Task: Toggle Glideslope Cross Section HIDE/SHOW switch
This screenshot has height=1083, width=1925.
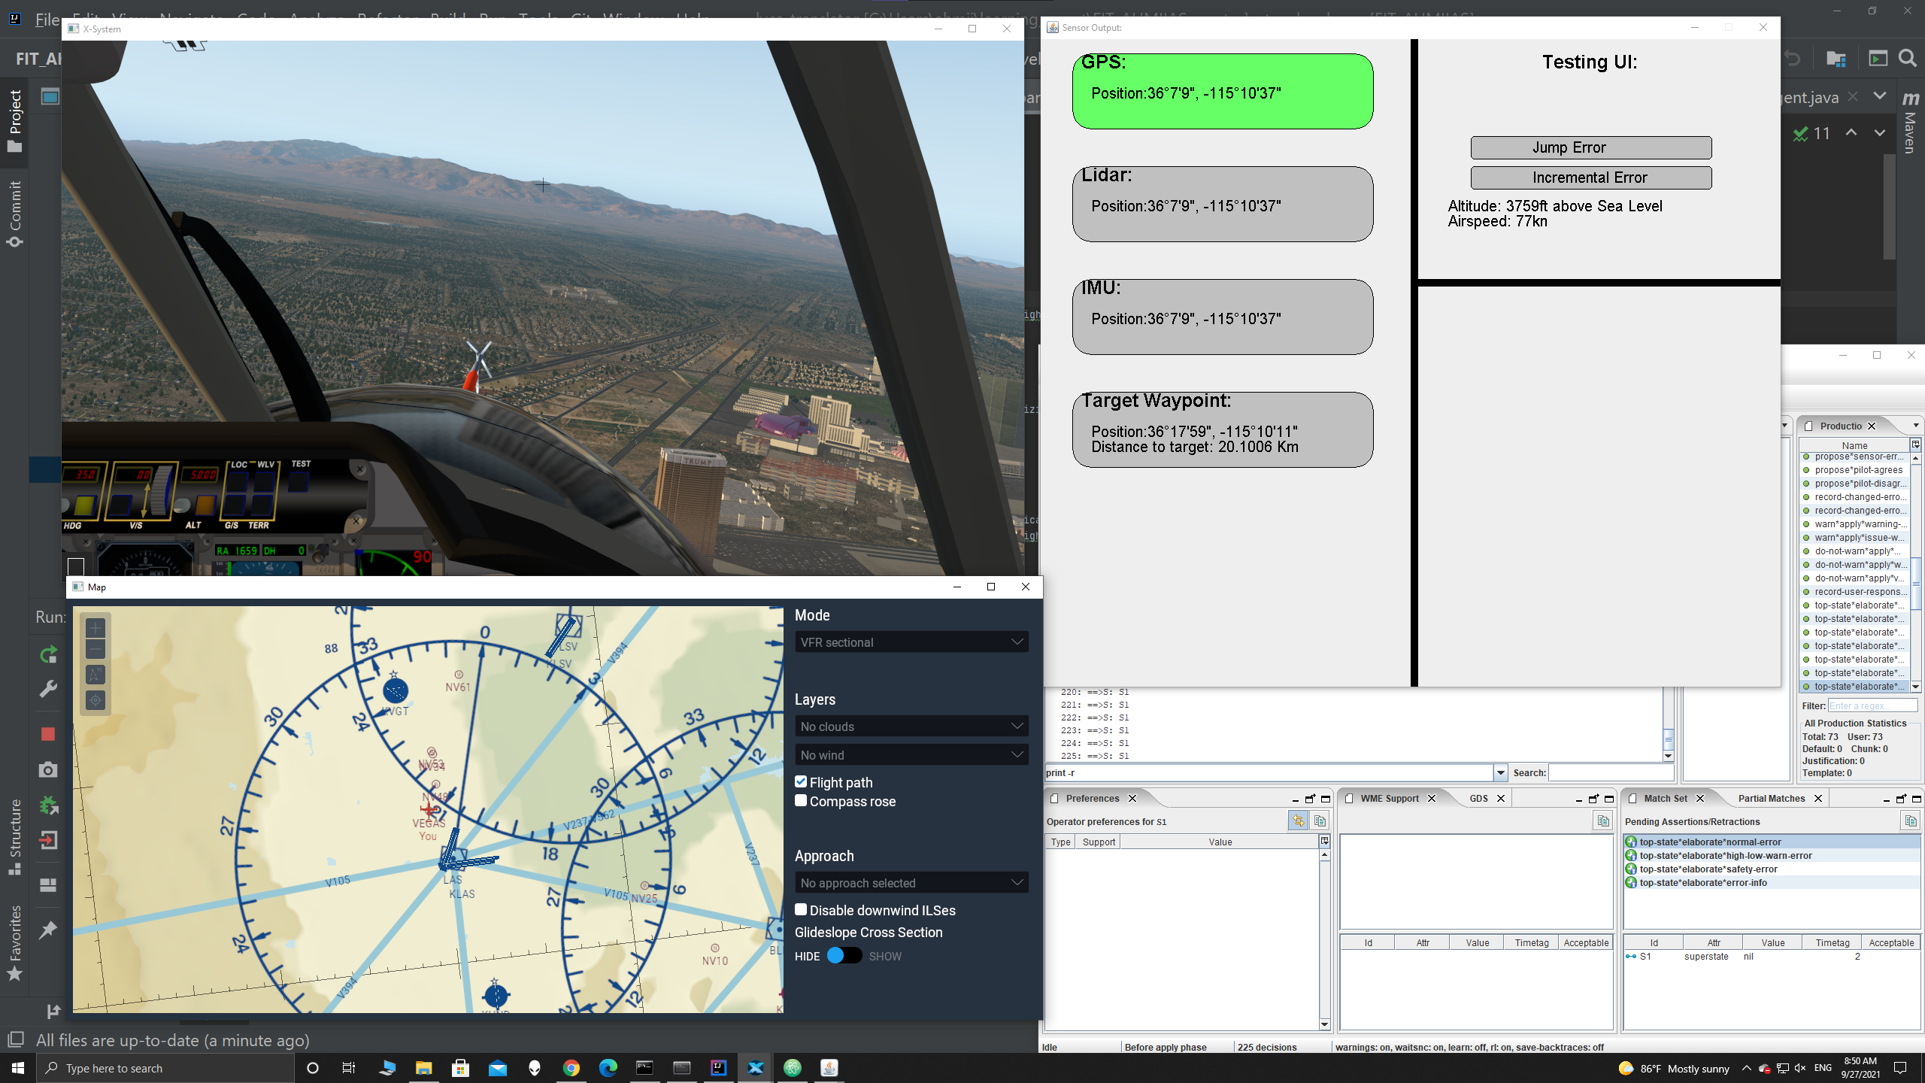Action: point(844,956)
